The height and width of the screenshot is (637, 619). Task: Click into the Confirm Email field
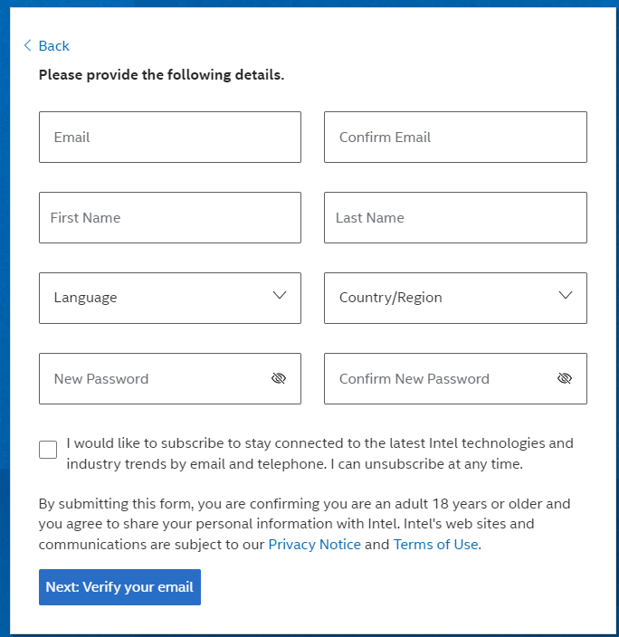(x=454, y=138)
